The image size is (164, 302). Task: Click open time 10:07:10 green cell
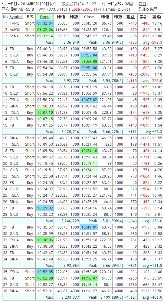point(44,112)
